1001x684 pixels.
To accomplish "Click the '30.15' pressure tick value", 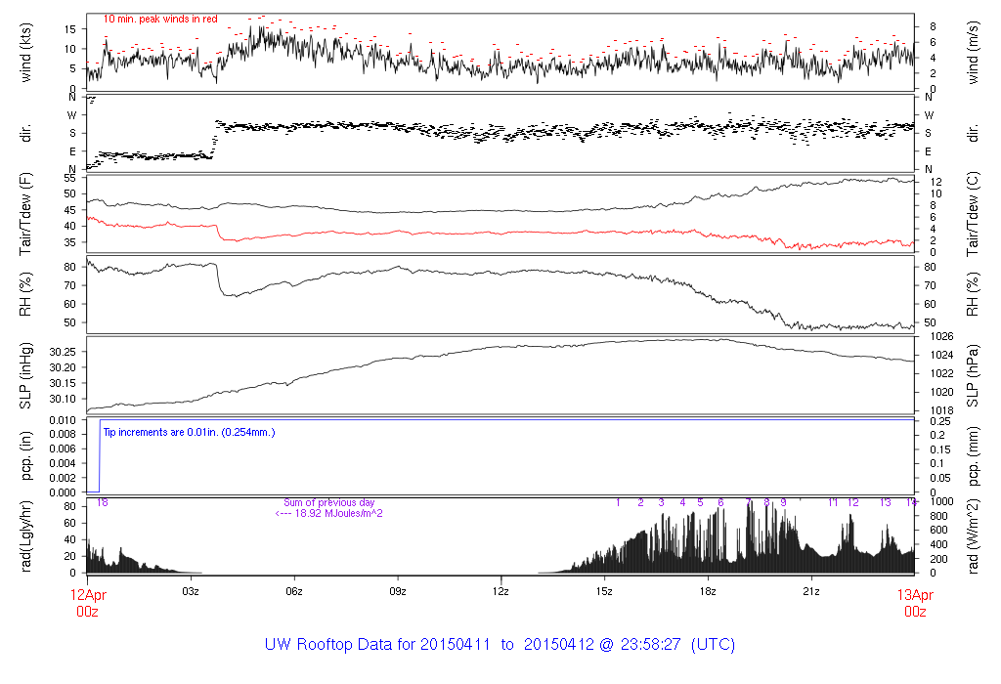I will point(63,383).
